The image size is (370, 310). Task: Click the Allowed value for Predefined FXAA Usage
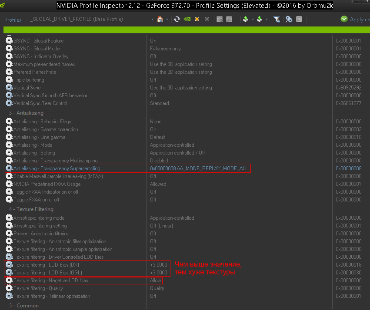coord(158,184)
